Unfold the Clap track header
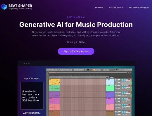The image size is (152, 116). [107, 105]
